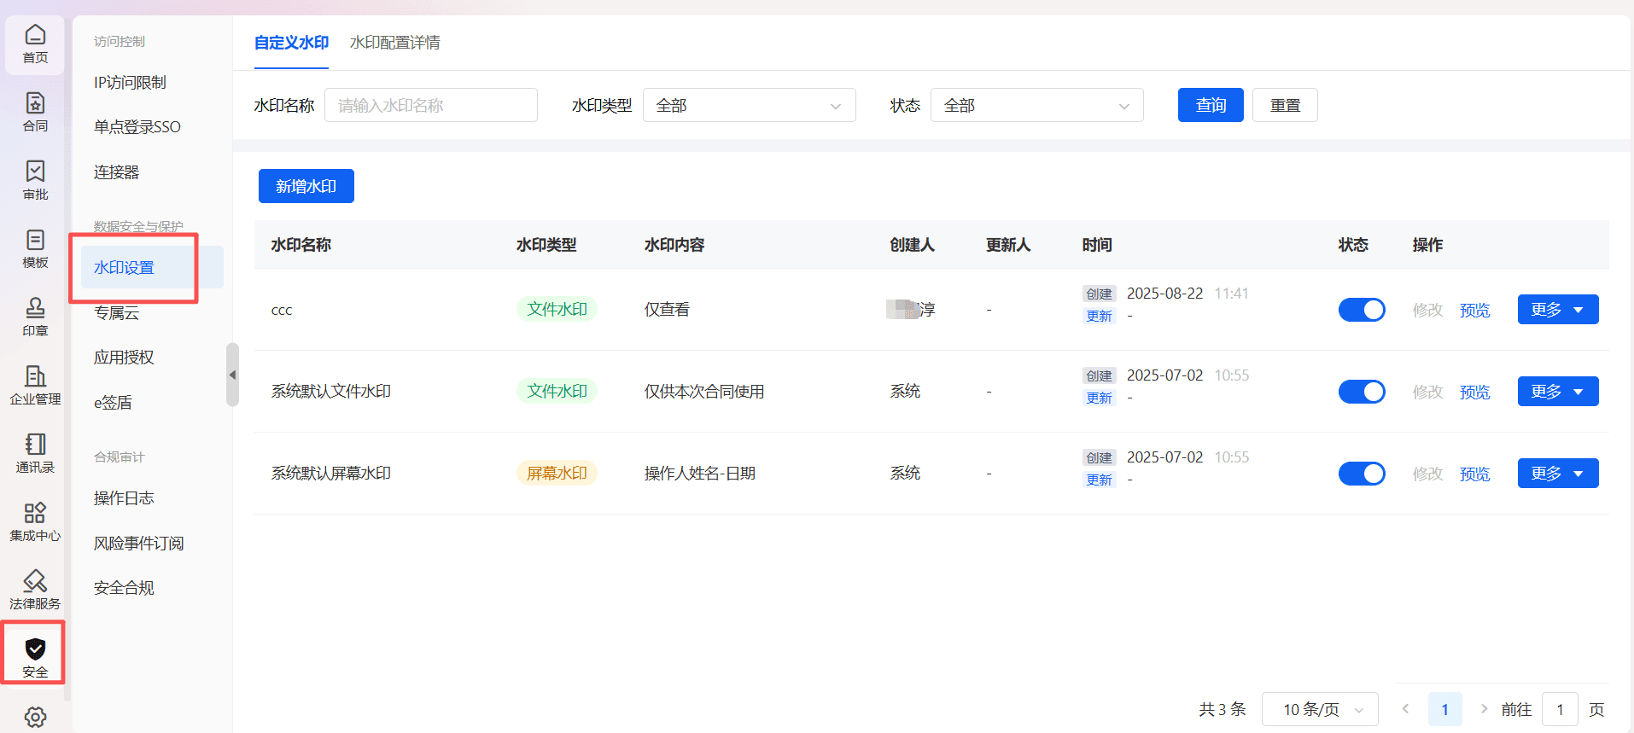Select 单点登录SSO menu item

[137, 127]
